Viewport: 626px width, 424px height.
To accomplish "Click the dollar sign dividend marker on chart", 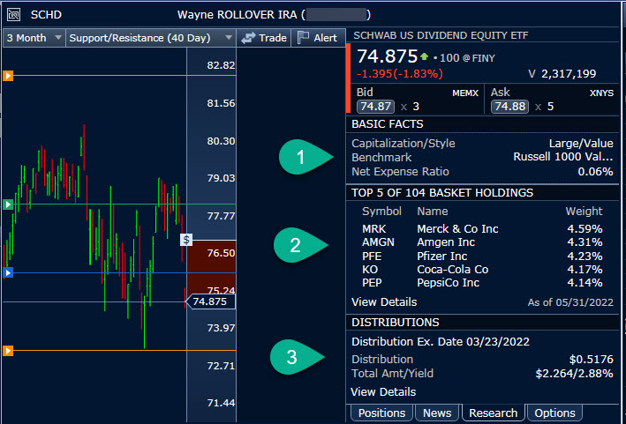I will tap(186, 239).
